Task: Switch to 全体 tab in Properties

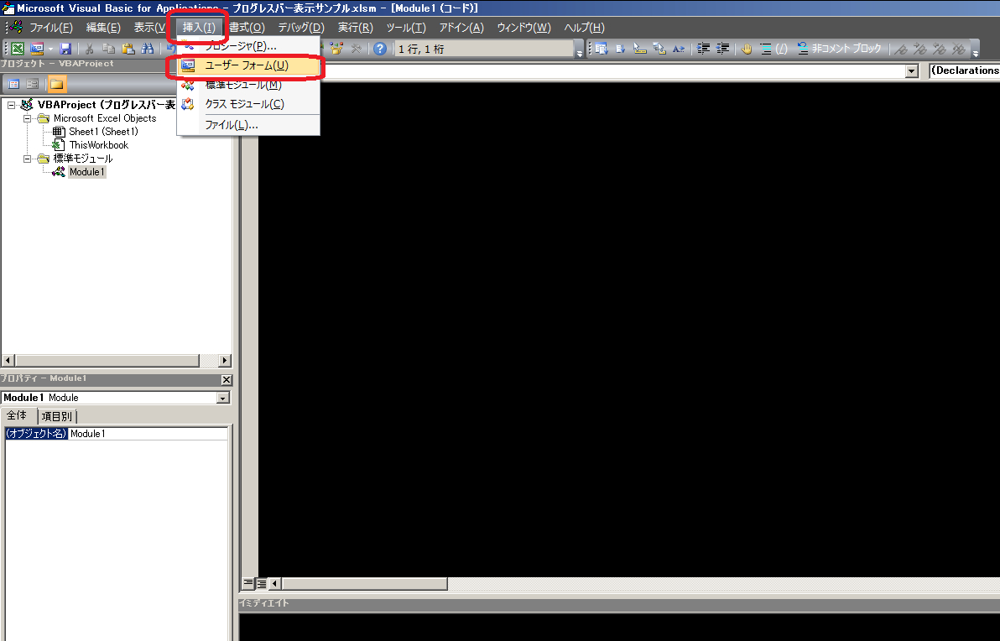Action: click(18, 416)
